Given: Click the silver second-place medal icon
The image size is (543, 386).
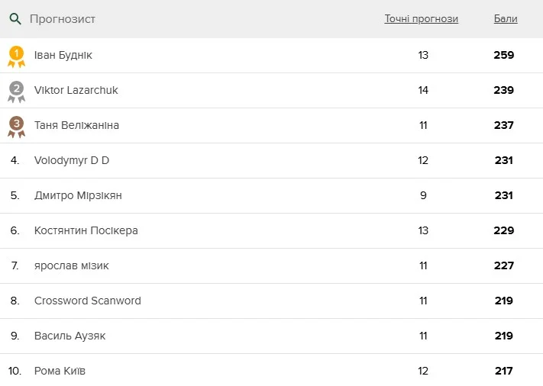Looking at the screenshot, I should [16, 91].
